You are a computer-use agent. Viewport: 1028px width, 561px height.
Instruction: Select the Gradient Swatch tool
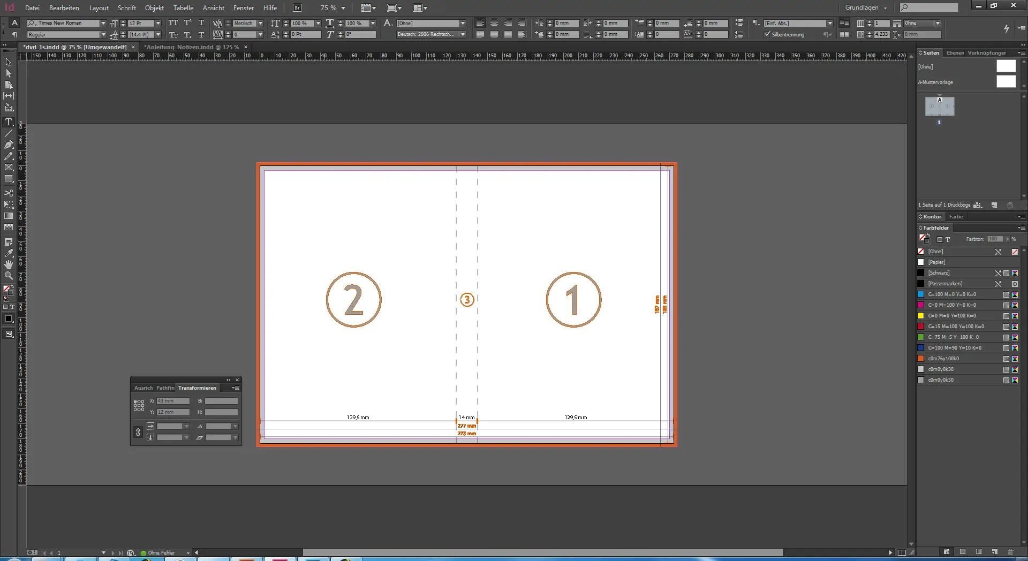click(x=9, y=216)
